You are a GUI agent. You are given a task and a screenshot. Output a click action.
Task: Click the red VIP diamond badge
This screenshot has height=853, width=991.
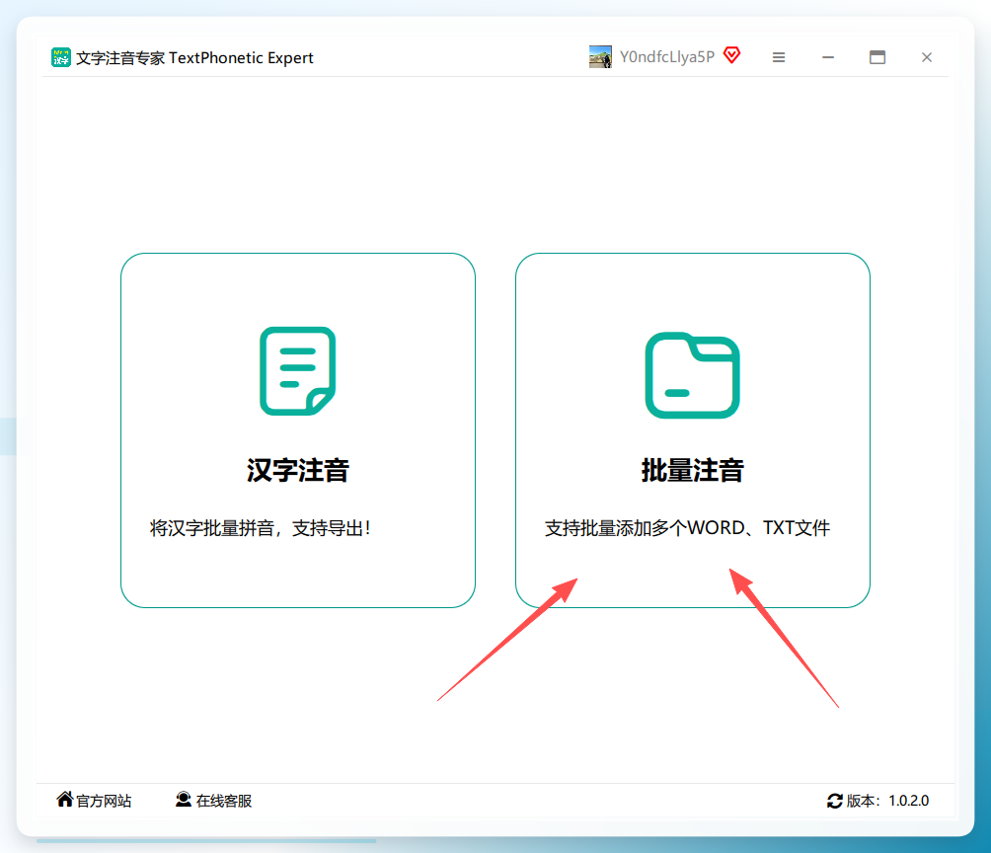coord(731,55)
